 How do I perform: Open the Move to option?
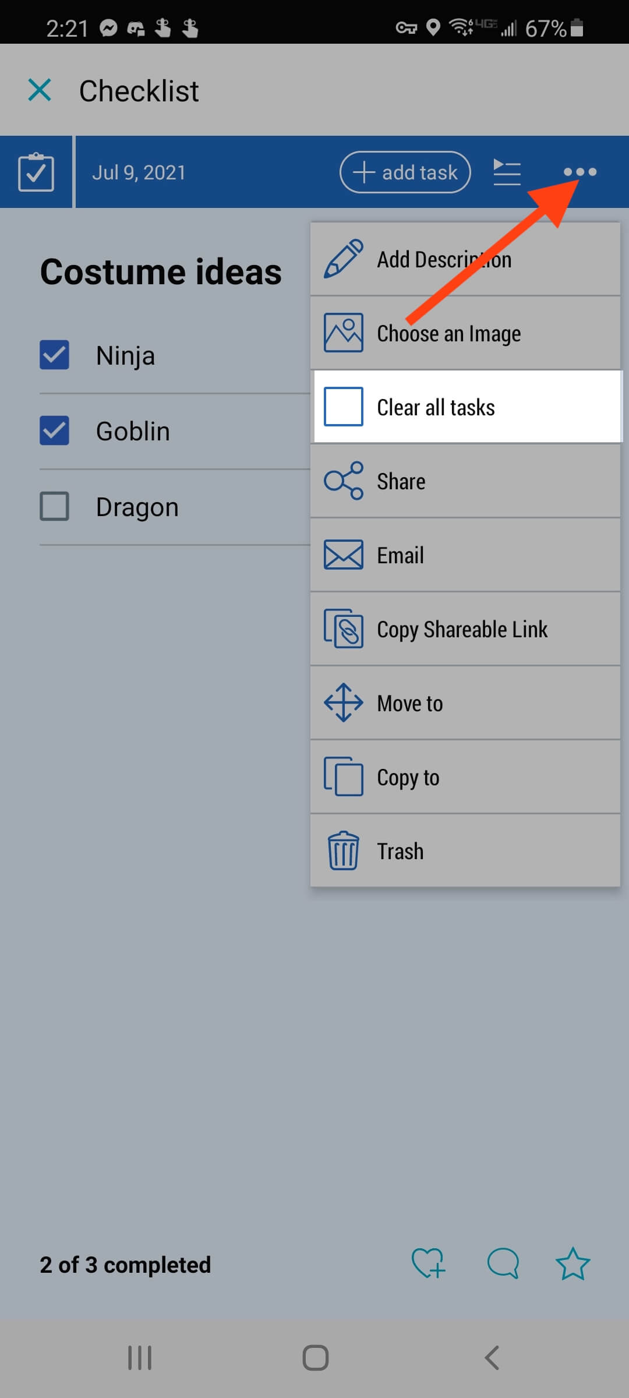(465, 703)
